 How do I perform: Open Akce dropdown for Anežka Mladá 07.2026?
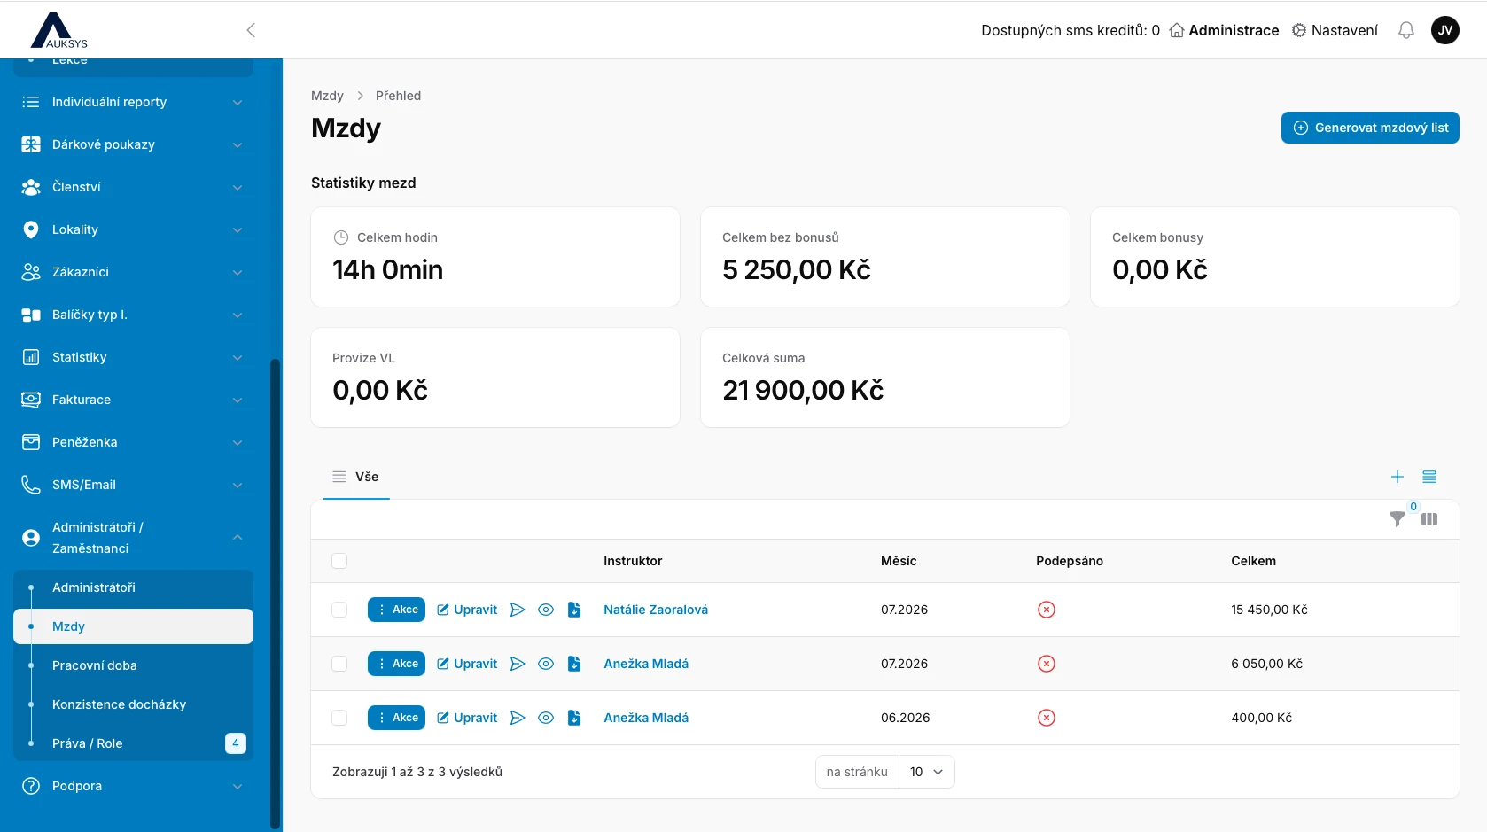(396, 664)
